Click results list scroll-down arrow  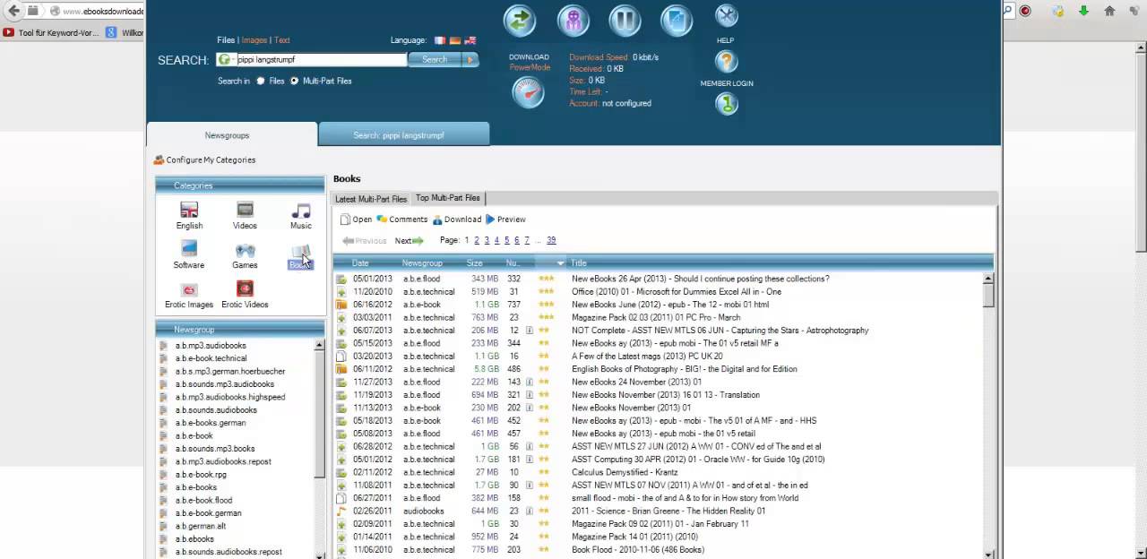click(988, 554)
